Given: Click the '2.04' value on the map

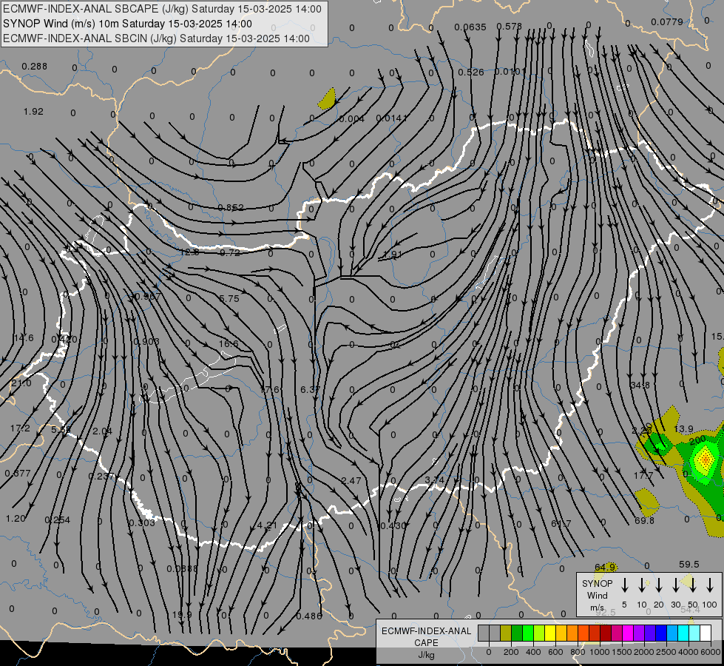Looking at the screenshot, I should click(103, 431).
